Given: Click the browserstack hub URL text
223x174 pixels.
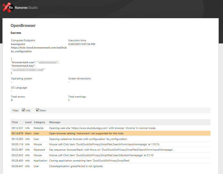Looking at the screenshot, I should pos(39,48).
